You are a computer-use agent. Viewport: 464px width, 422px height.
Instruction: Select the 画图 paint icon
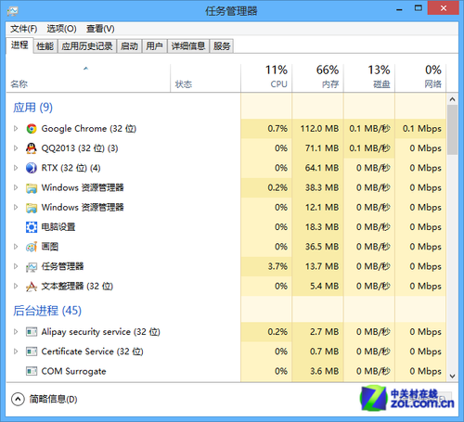(32, 247)
